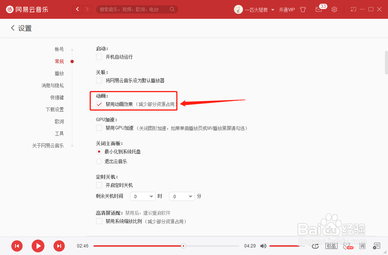
Task: Enable 禁用GPU加速 checkbox
Action: (x=99, y=128)
